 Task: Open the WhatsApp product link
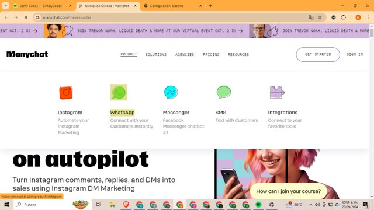tap(122, 113)
